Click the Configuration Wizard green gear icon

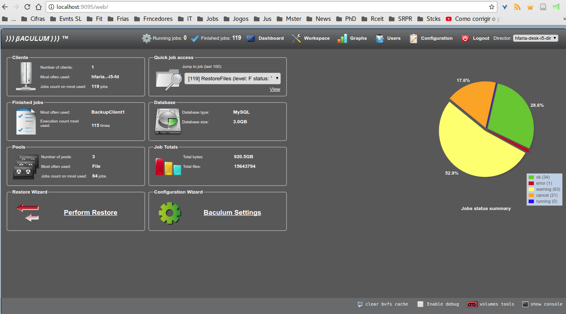[170, 213]
